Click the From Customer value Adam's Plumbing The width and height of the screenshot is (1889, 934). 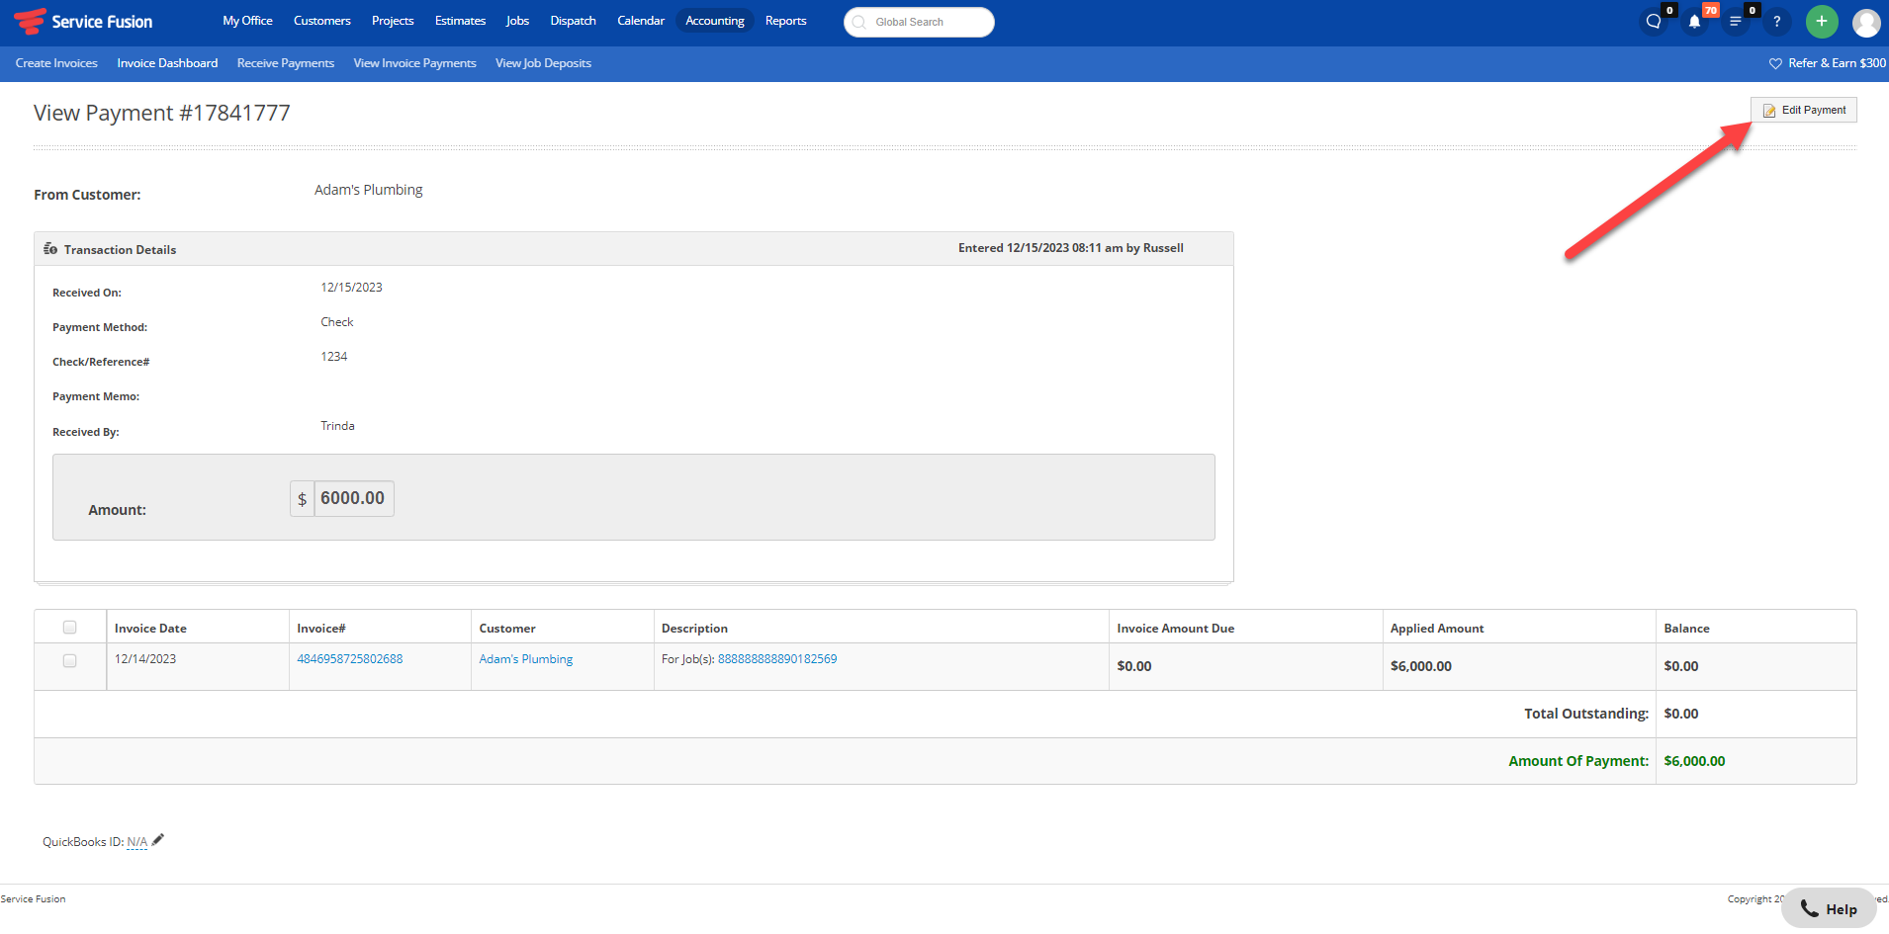pyautogui.click(x=368, y=190)
